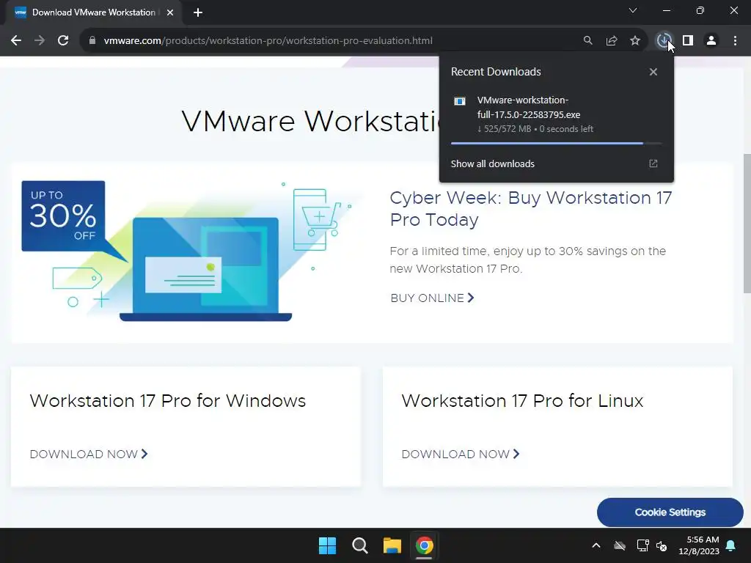751x563 pixels.
Task: Click the Workstation 17 Pro for Windows title
Action: click(168, 401)
